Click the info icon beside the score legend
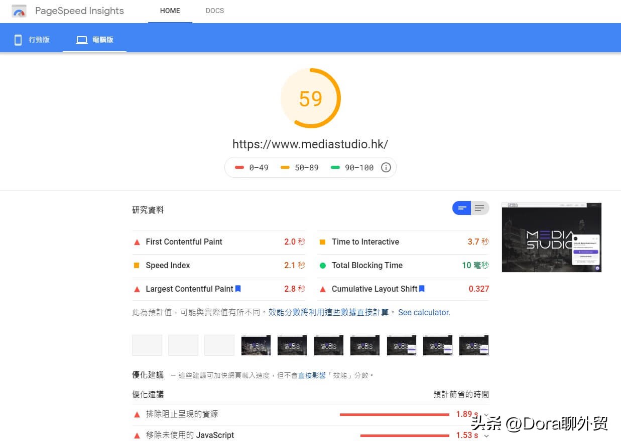The height and width of the screenshot is (444, 621). [386, 167]
